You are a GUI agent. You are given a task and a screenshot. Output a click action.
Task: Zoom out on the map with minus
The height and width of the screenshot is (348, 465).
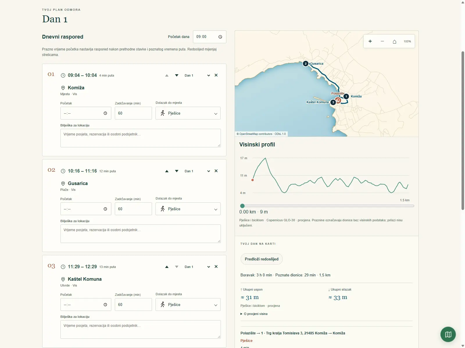tap(382, 41)
